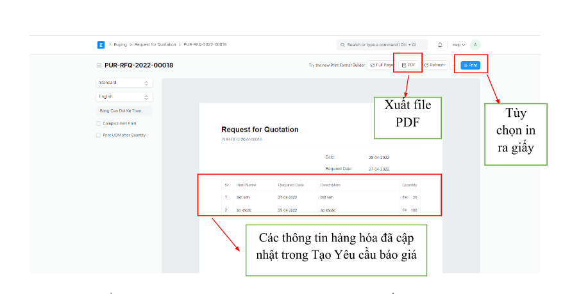Focus the search or command bar

point(382,45)
